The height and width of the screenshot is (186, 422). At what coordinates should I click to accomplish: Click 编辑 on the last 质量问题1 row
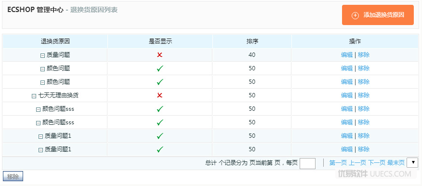coord(347,149)
